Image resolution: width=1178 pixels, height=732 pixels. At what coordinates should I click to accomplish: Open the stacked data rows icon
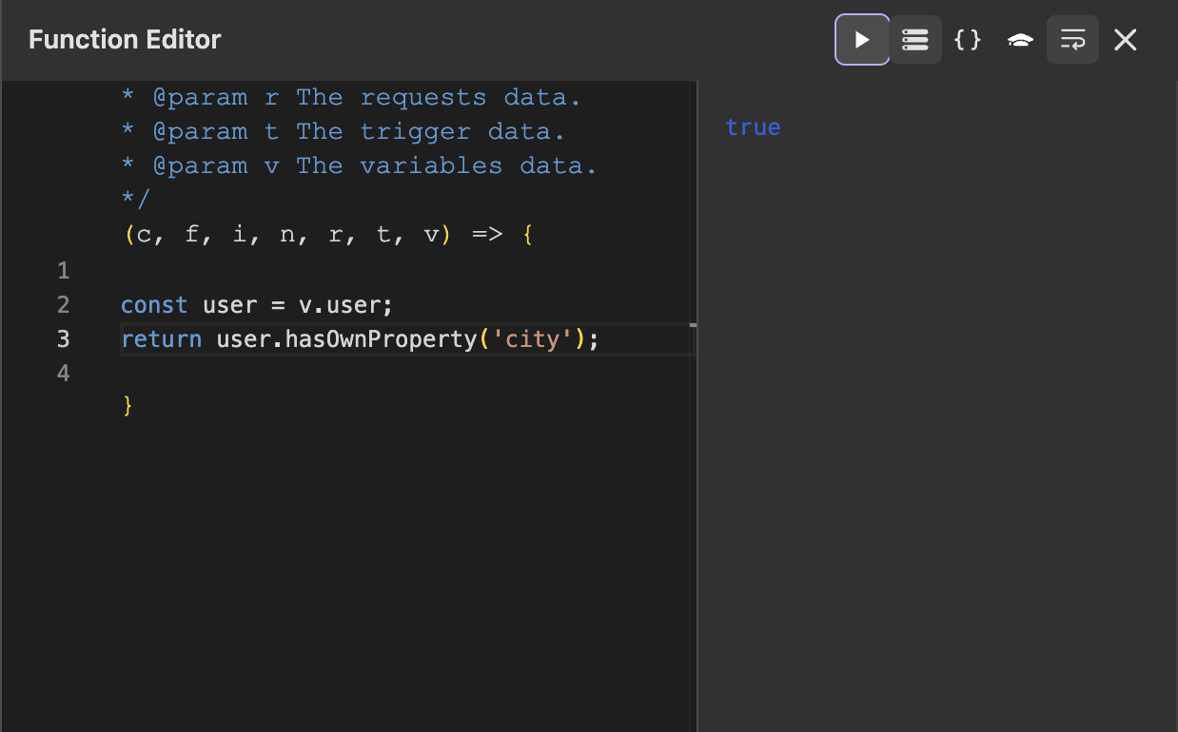coord(915,40)
